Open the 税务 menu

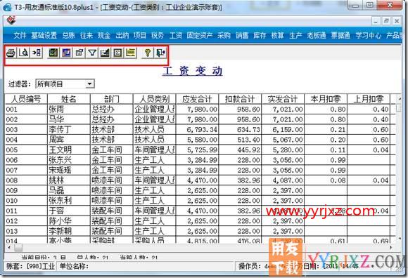coord(158,35)
